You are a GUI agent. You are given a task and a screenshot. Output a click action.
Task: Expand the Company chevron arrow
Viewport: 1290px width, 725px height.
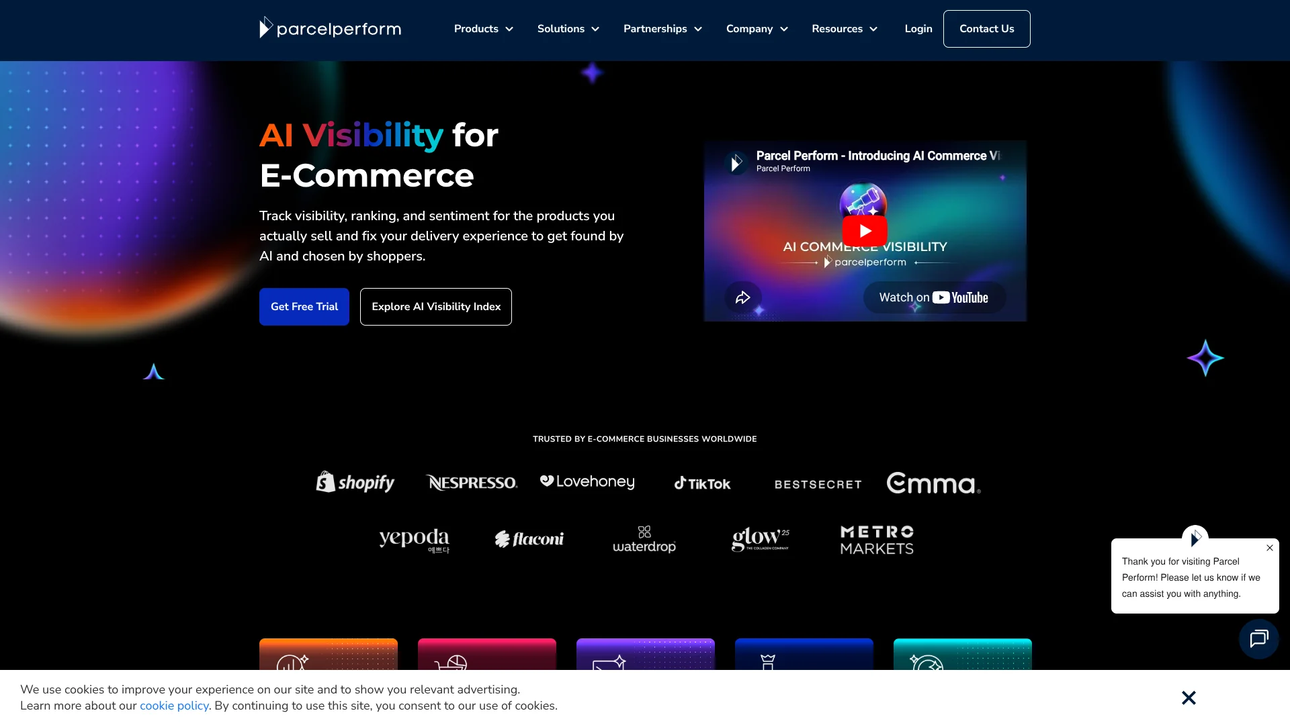tap(784, 29)
